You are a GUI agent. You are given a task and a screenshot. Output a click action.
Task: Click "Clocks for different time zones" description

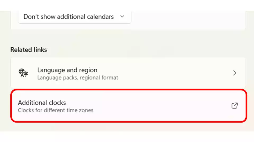pyautogui.click(x=56, y=110)
